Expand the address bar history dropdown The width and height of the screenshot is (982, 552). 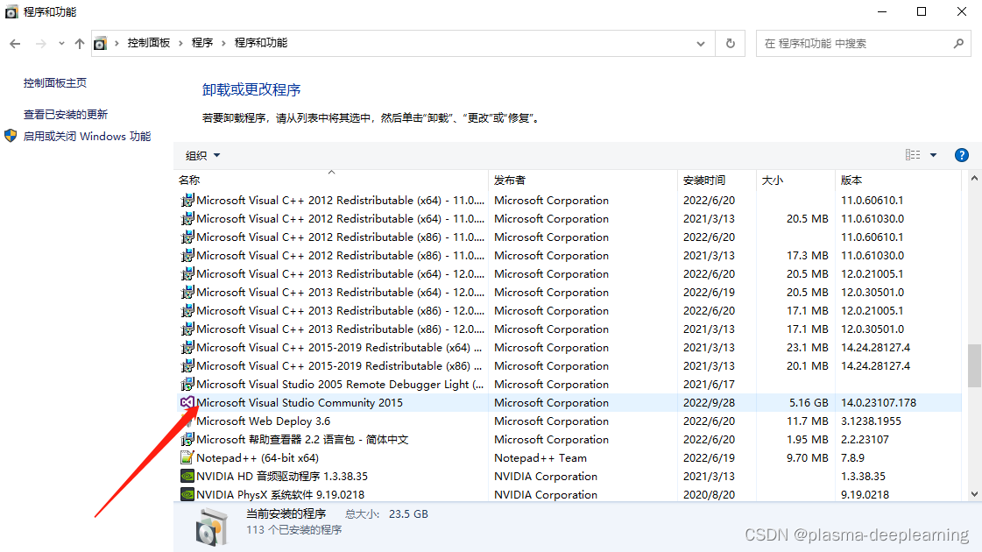pos(701,43)
